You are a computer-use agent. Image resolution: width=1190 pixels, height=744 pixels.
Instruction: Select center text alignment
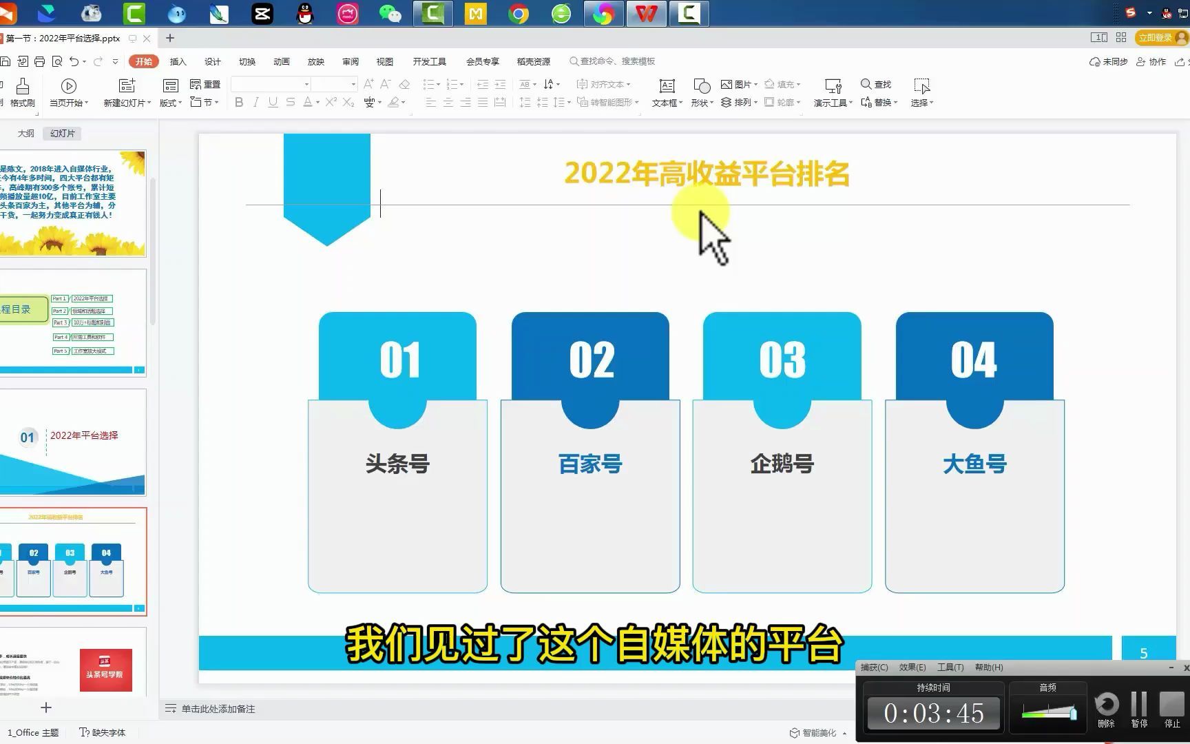point(448,102)
